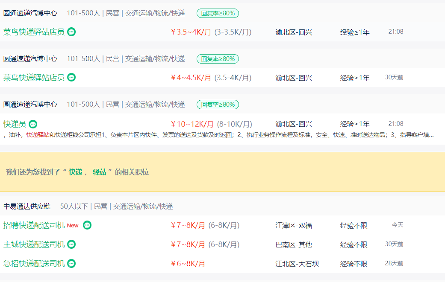This screenshot has height=282, width=445.
Task: Open 中易通达供应链 company page
Action: [27, 206]
